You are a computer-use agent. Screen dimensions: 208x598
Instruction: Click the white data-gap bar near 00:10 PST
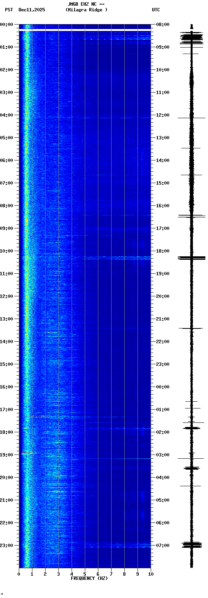pos(85,29)
